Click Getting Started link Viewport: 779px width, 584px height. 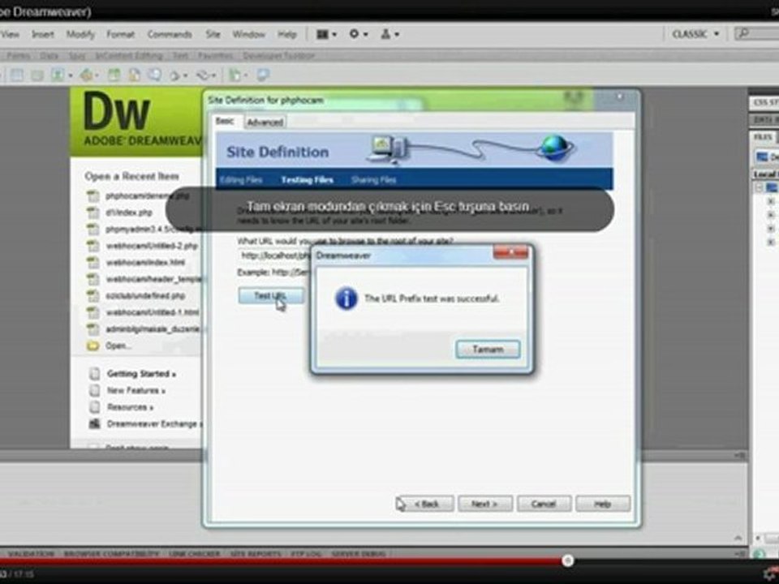tap(141, 374)
